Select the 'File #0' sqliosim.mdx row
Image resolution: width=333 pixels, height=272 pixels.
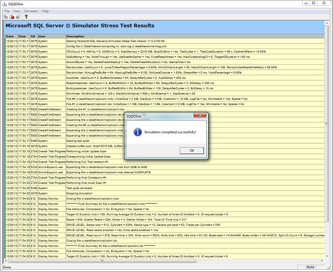165,99
